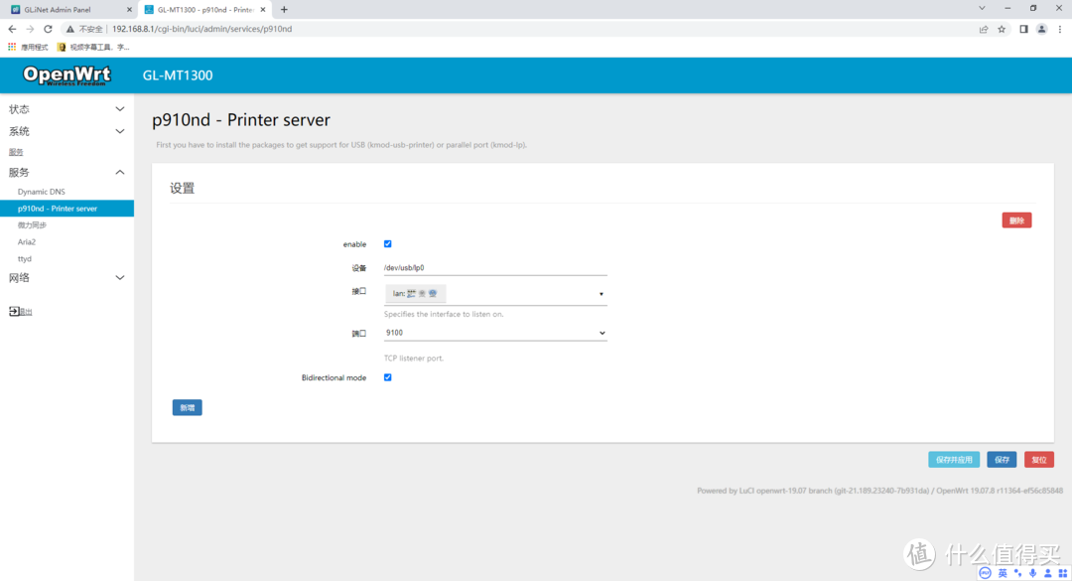
Task: Click the browser reload page icon
Action: point(48,29)
